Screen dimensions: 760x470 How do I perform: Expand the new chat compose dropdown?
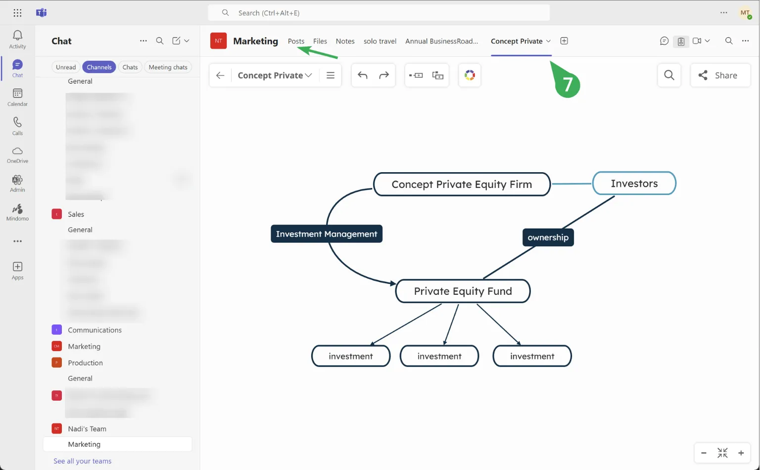pos(187,41)
